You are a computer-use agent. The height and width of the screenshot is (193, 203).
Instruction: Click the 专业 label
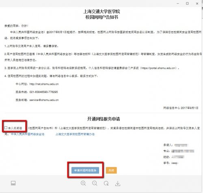[x=166, y=151]
